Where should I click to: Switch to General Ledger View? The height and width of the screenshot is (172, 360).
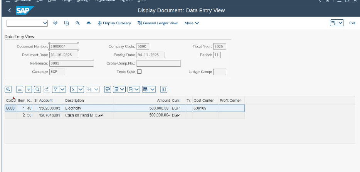tap(158, 23)
